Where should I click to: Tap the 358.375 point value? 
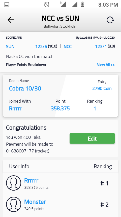click(x=60, y=108)
